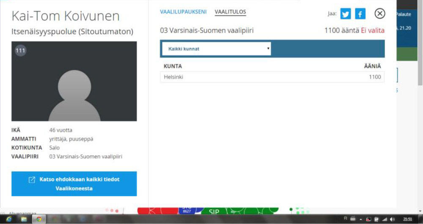
Task: Open the network signal tray icon
Action: [385, 219]
